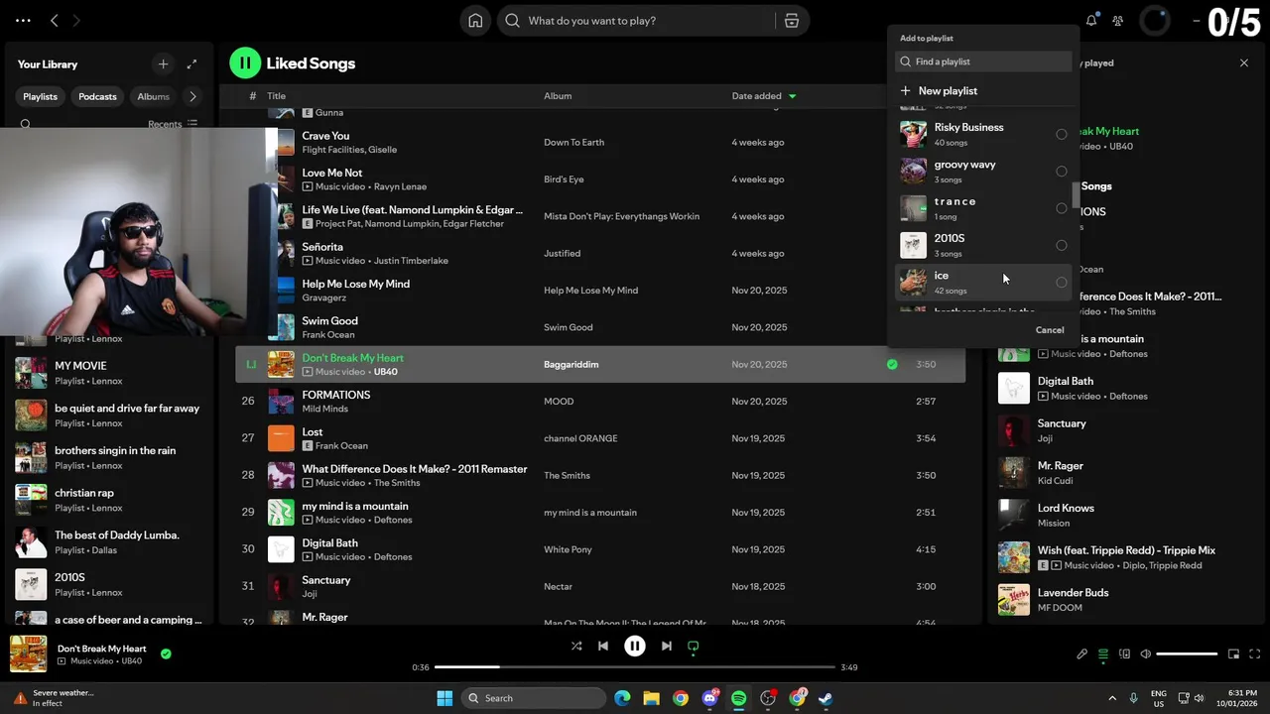Select the Podcasts filter chip
Viewport: 1270px width, 714px height.
click(97, 96)
